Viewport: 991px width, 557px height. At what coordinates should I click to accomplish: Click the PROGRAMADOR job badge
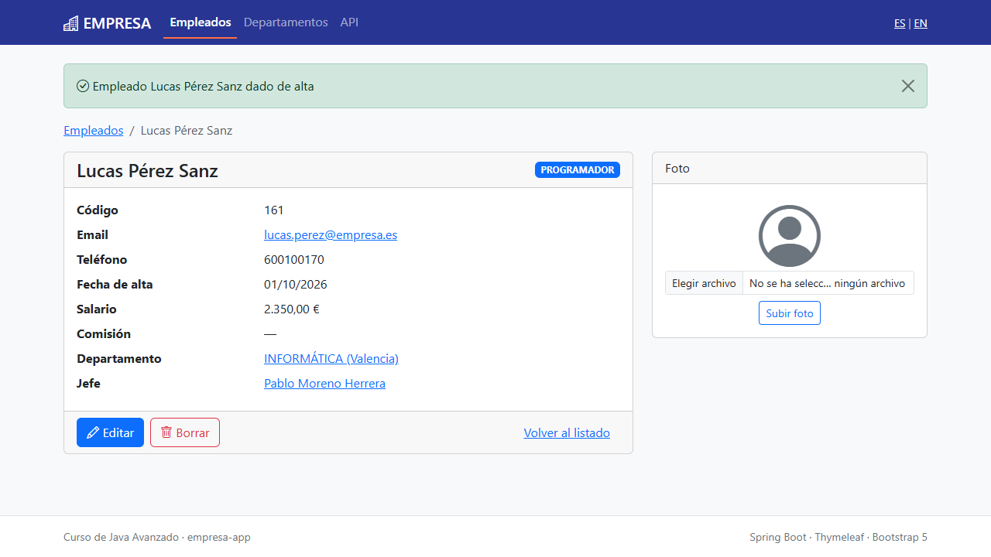point(578,170)
